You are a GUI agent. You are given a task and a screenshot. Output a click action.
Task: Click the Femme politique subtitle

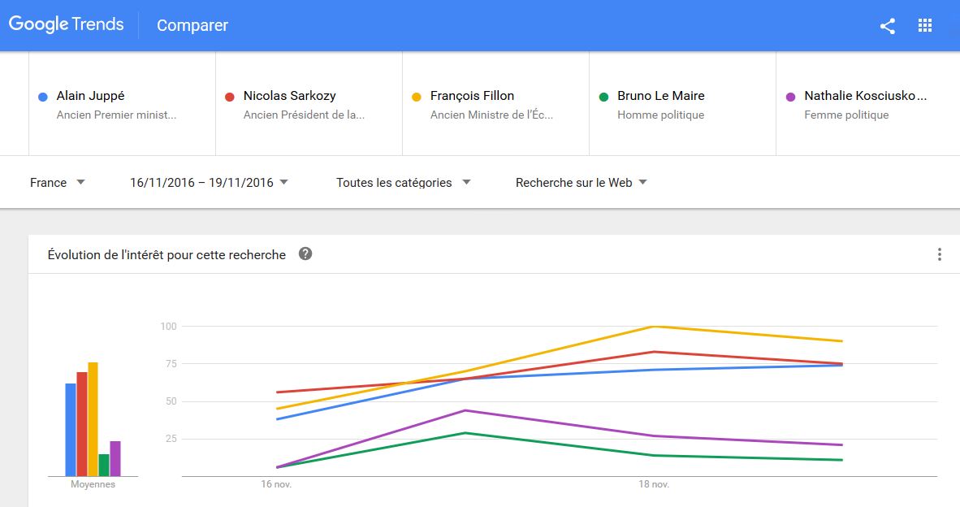846,115
